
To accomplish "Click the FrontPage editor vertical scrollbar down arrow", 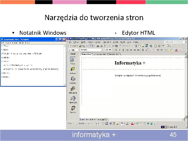I will click(186, 116).
